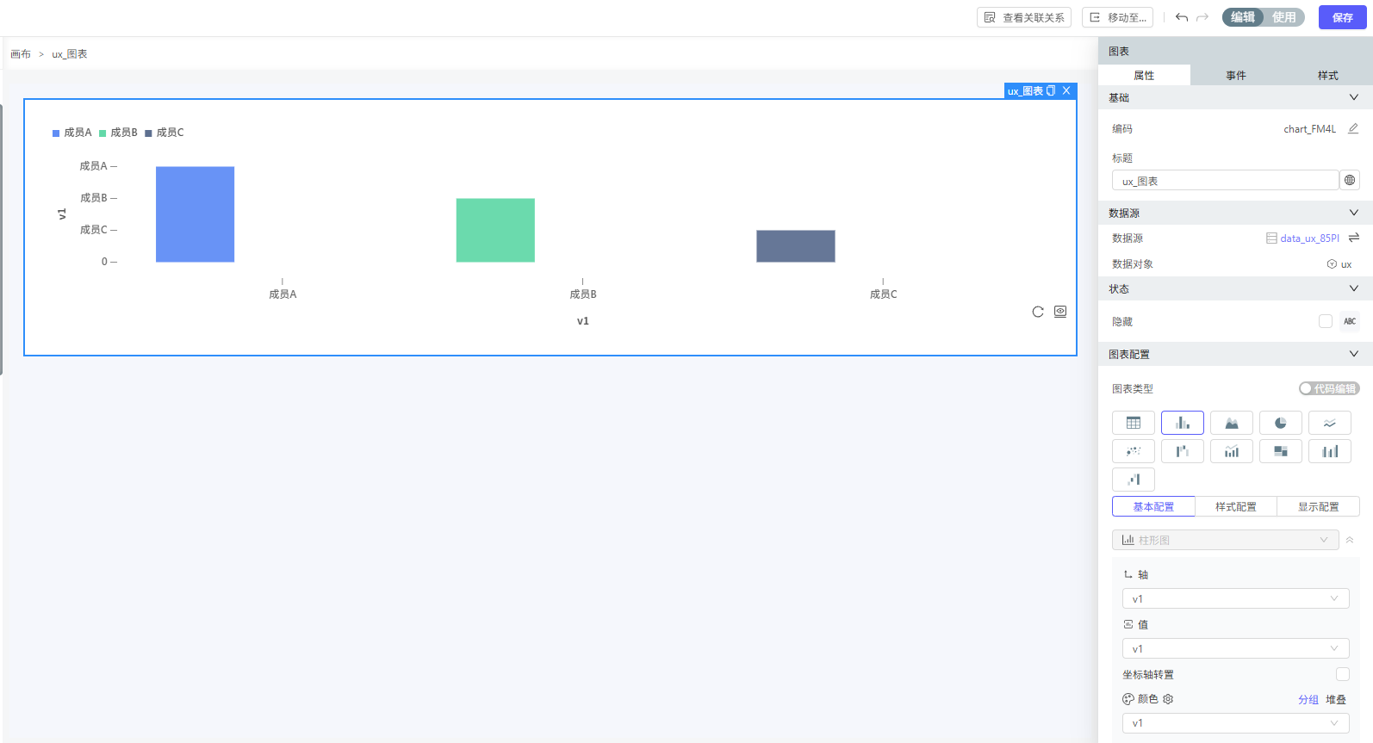
Task: Choose the table chart type icon
Action: pyautogui.click(x=1133, y=423)
